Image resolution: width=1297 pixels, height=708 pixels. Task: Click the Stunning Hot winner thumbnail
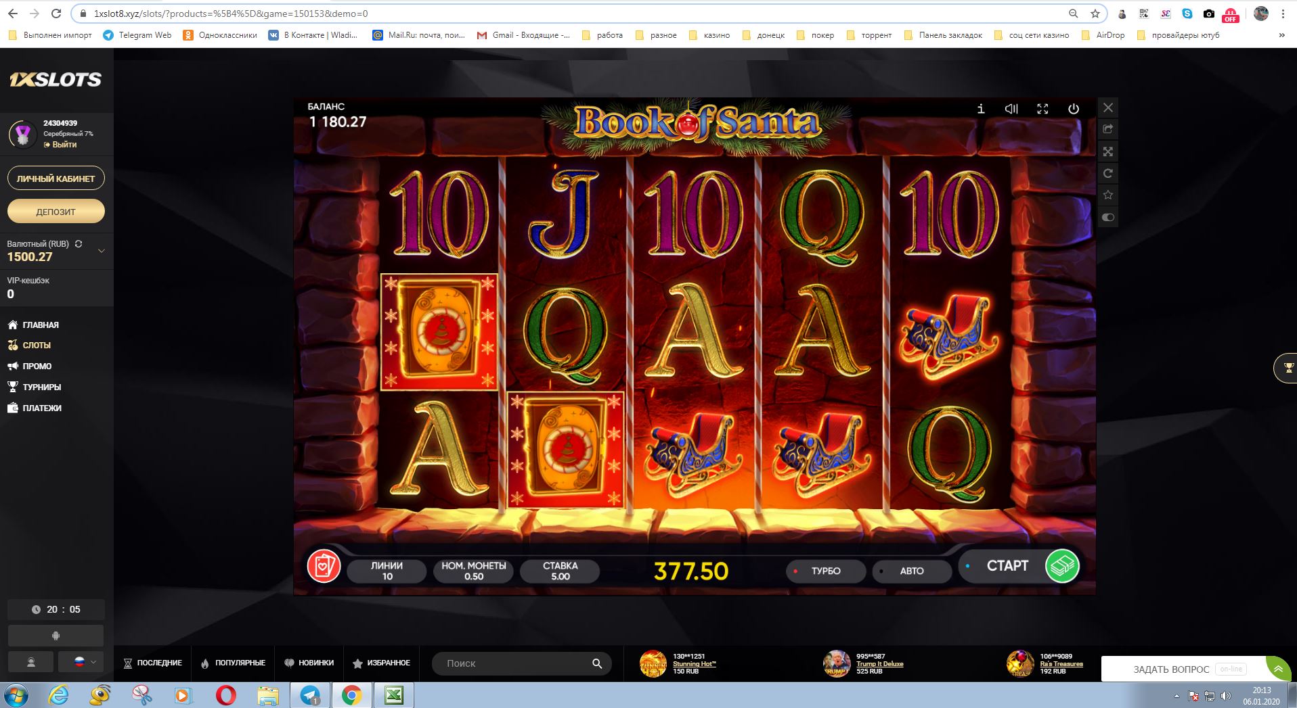coord(653,663)
